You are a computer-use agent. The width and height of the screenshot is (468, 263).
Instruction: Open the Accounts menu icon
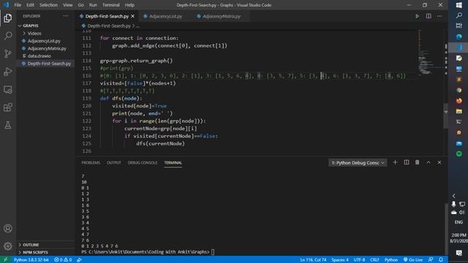coord(8,229)
